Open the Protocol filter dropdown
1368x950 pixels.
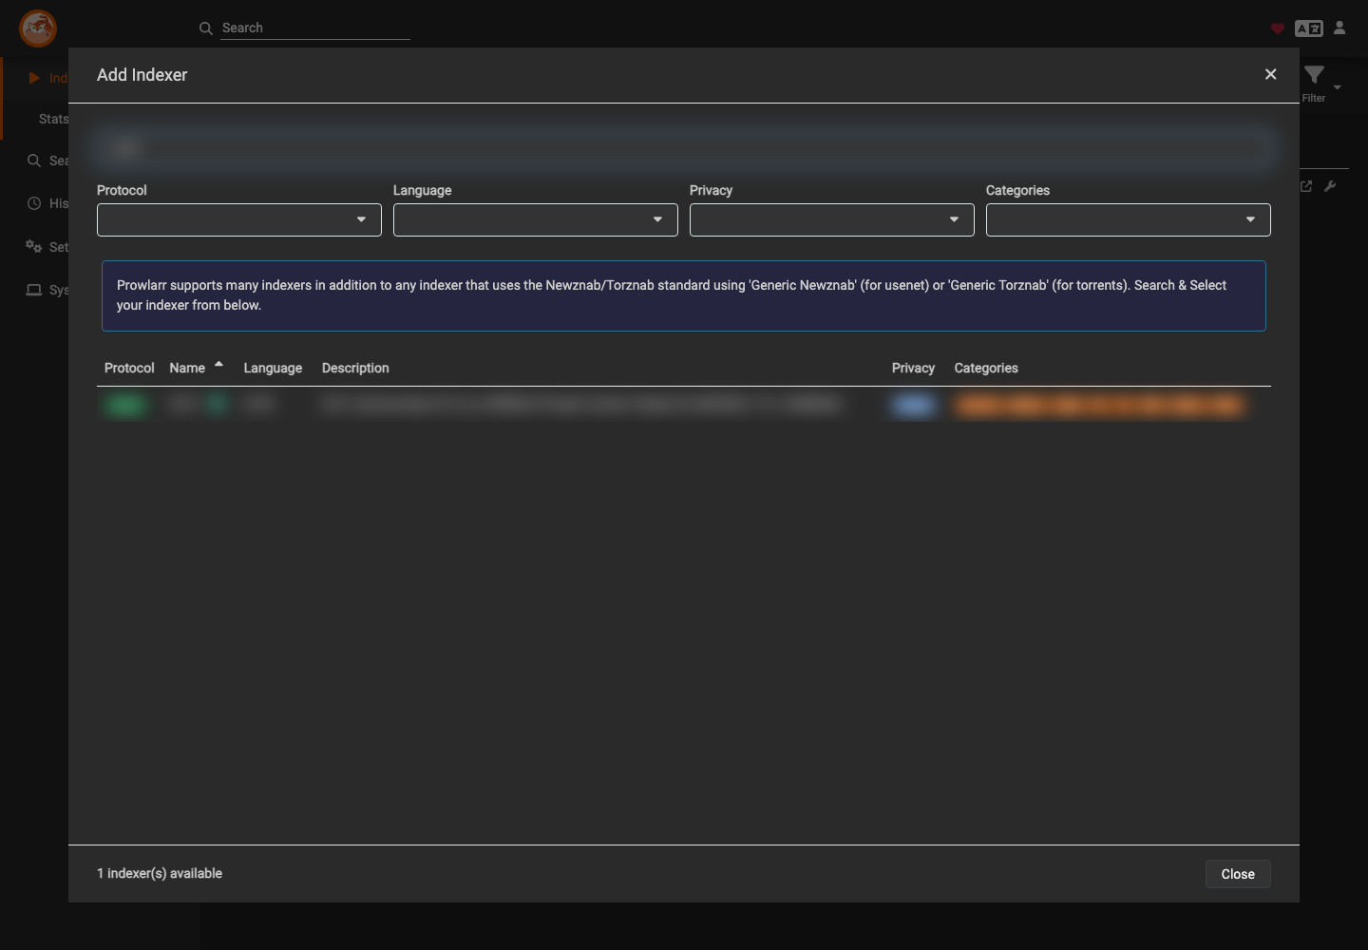pyautogui.click(x=239, y=219)
